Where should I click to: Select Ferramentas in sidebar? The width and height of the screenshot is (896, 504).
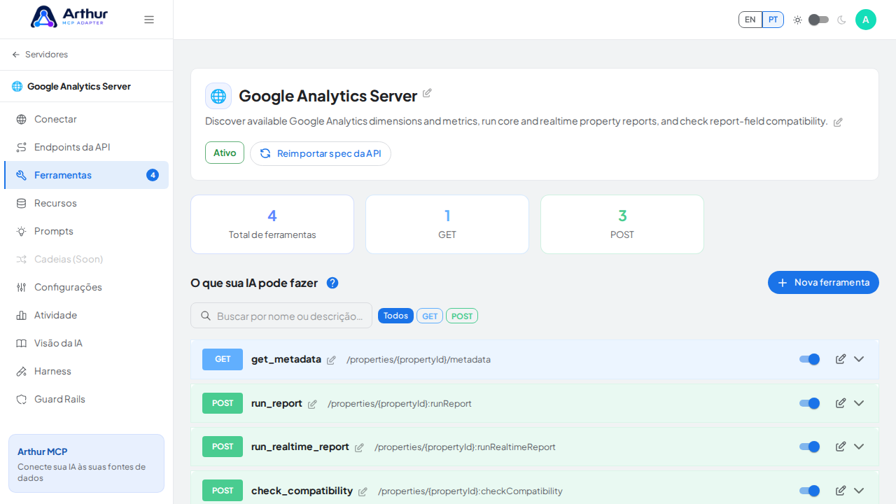(x=86, y=175)
